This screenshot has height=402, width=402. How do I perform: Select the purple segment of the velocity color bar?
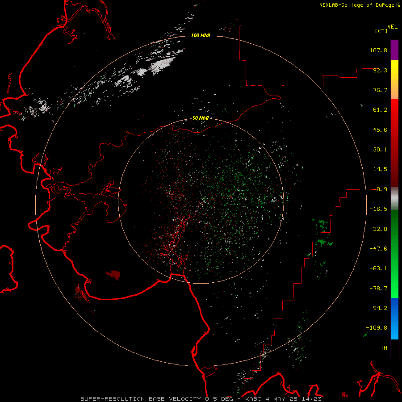click(394, 50)
